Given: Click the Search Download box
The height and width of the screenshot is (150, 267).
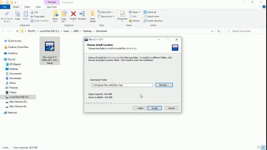Looking at the screenshot, I should [244, 31].
